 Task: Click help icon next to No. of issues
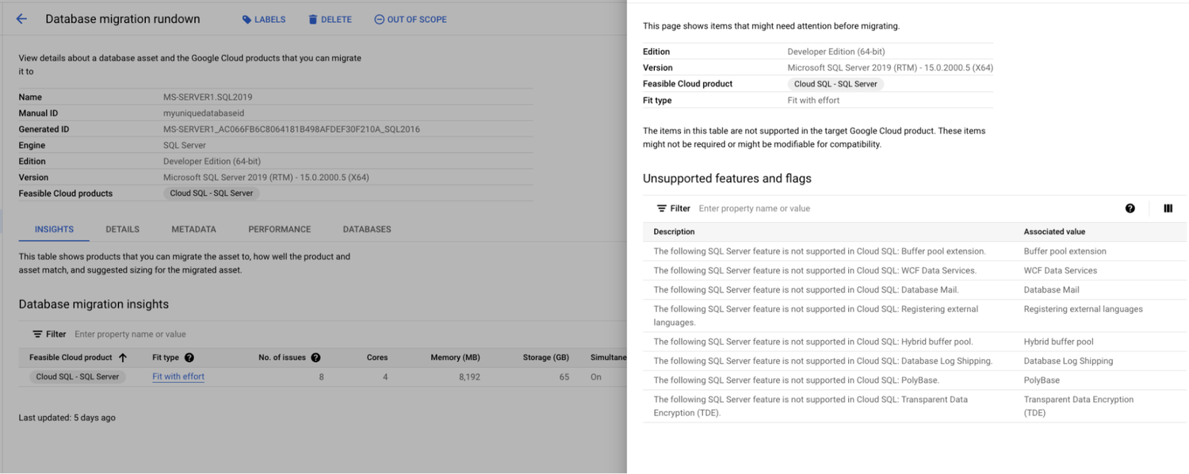tap(315, 357)
